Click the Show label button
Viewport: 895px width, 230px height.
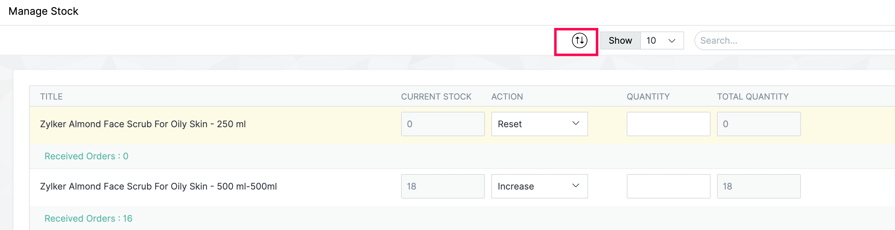[x=620, y=40]
